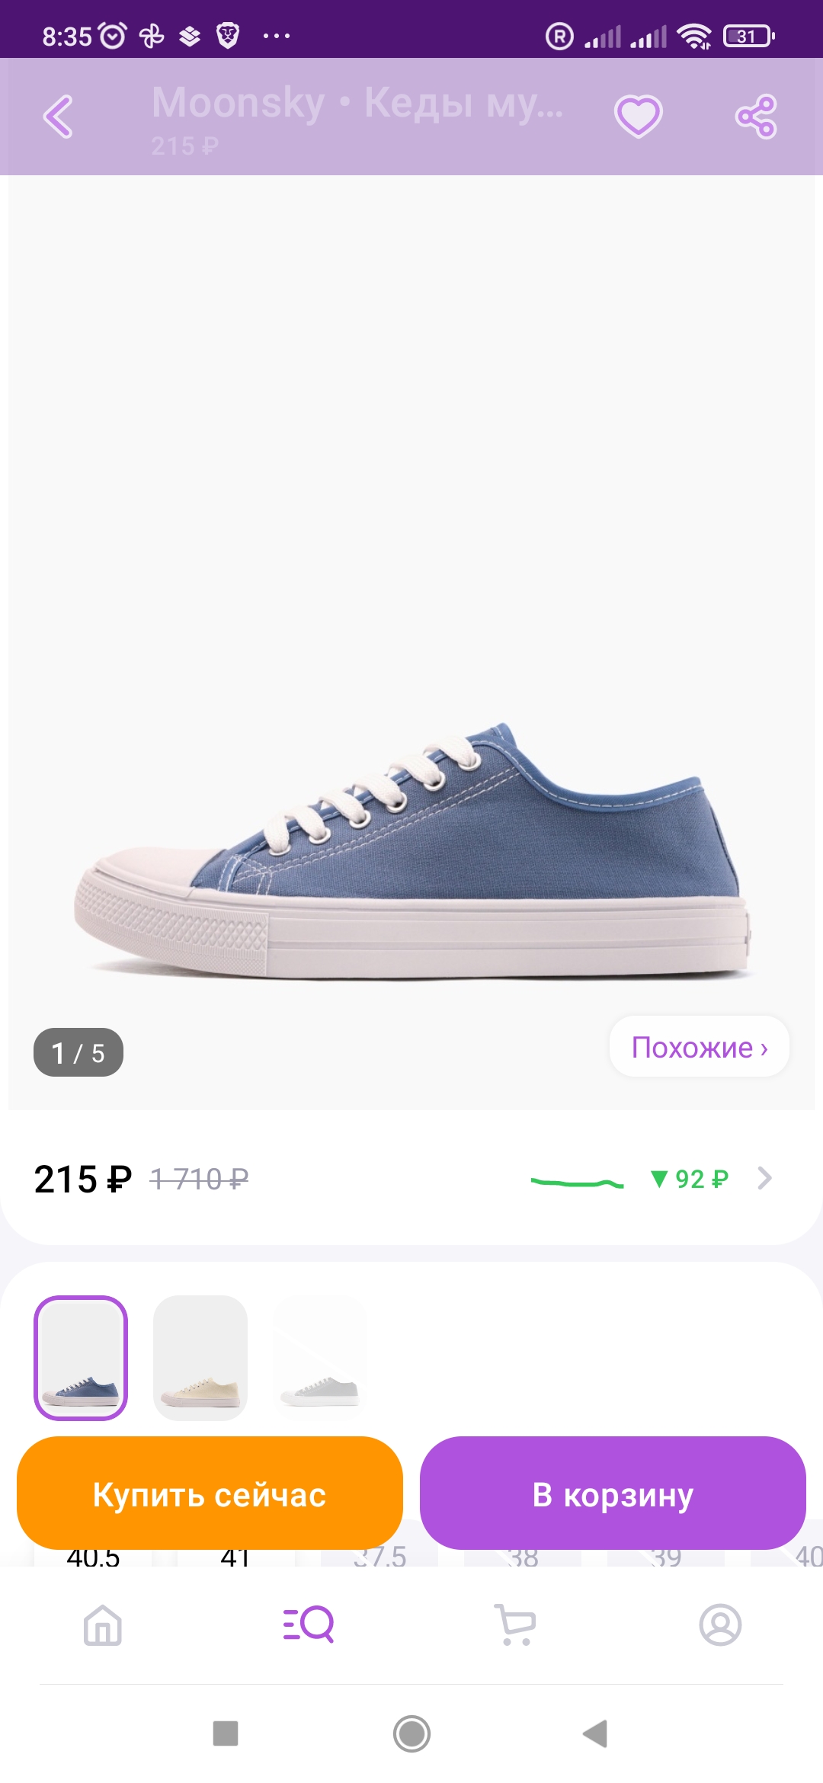Open the green price trend graph

577,1182
